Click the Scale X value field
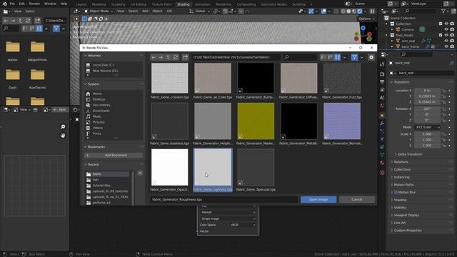 (x=427, y=134)
